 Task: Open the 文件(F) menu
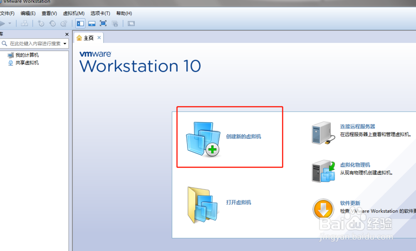(7, 13)
